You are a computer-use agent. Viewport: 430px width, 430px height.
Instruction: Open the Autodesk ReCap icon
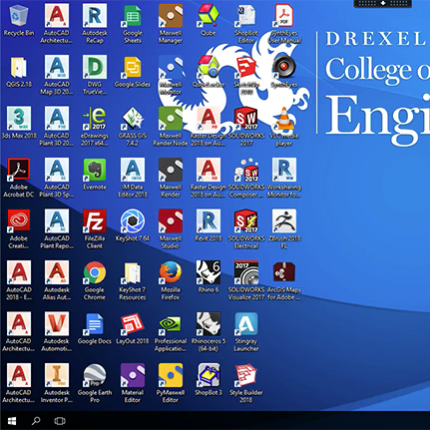click(x=95, y=16)
